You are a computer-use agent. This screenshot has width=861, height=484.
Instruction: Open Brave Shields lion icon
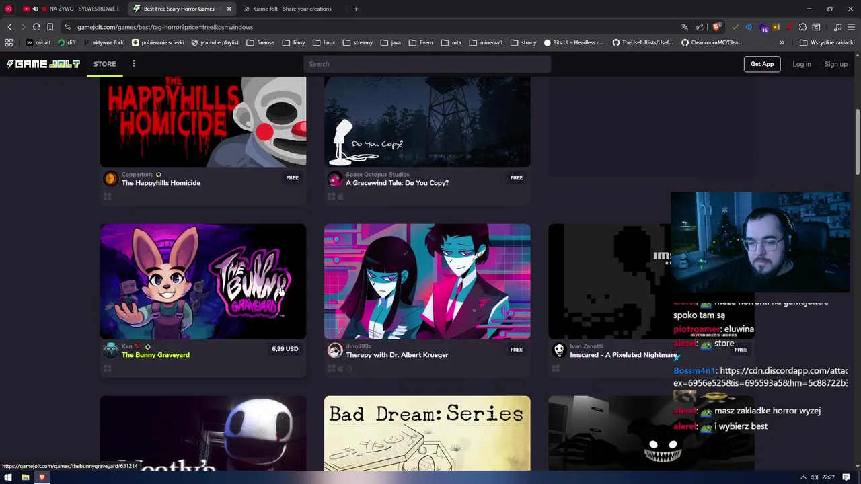(716, 27)
